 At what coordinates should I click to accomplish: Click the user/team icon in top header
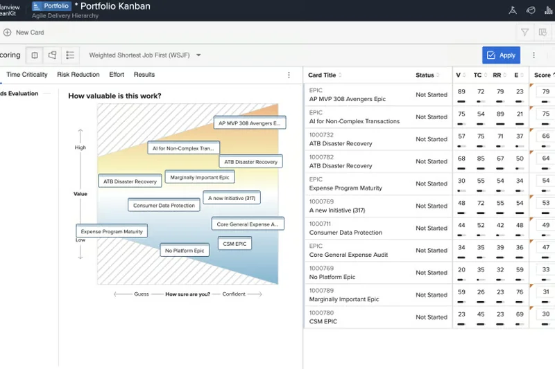[x=513, y=10]
